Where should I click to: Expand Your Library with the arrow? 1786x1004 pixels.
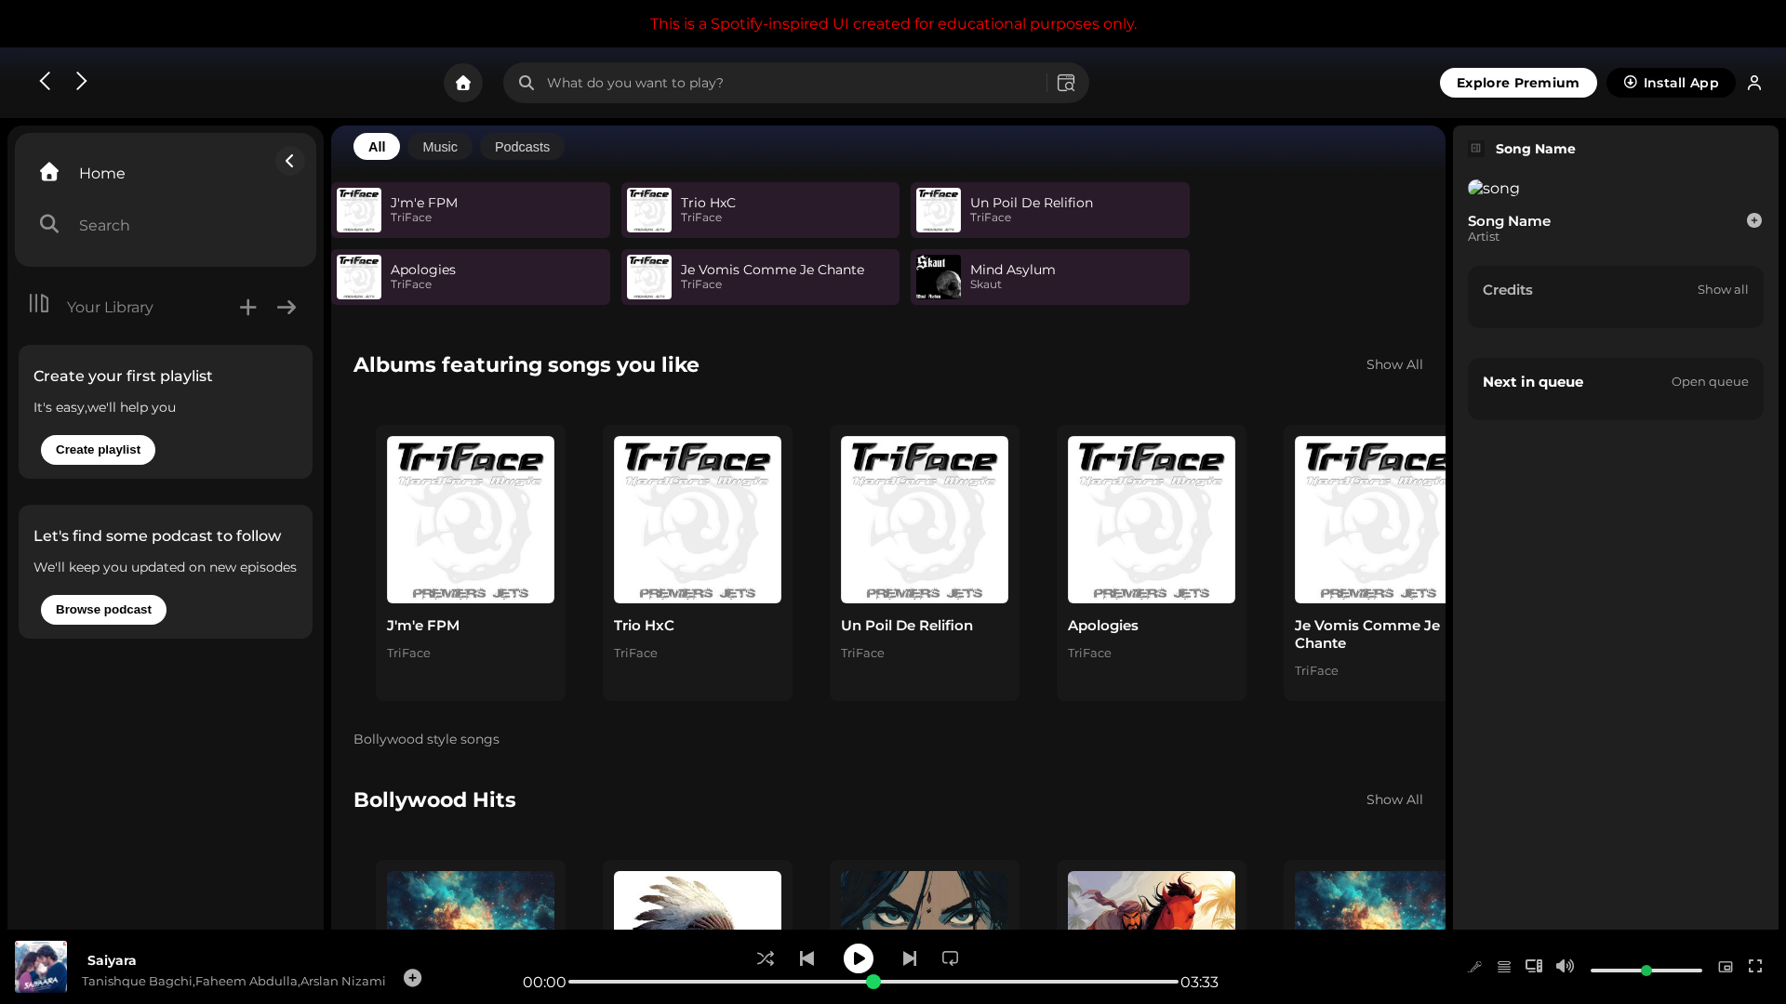click(287, 307)
